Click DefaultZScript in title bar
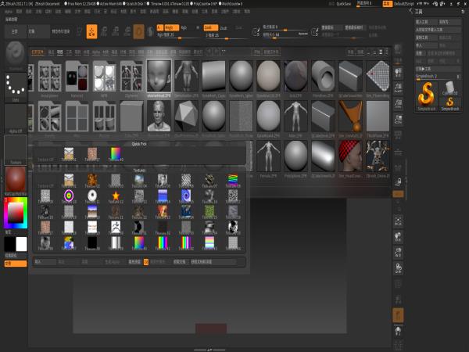This screenshot has width=469, height=352. 404,4
